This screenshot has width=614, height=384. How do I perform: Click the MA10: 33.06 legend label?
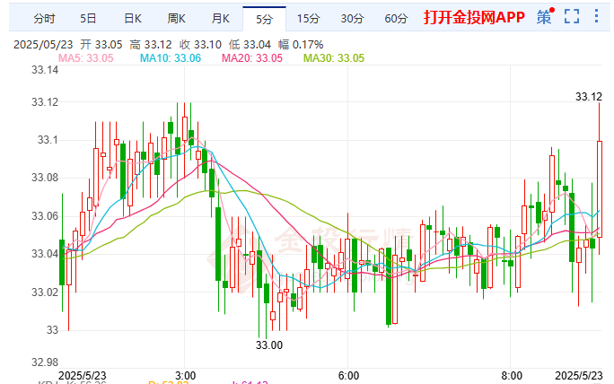tap(171, 58)
